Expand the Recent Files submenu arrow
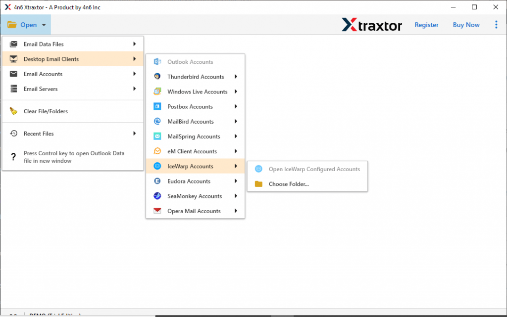 coord(134,133)
